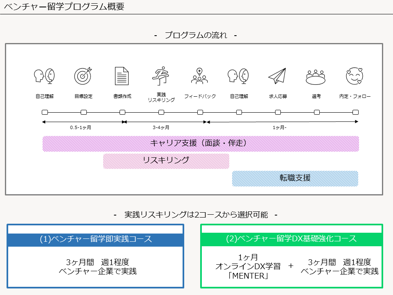
Task: Click the heads icon above the second 自己理解
Action: [238, 76]
